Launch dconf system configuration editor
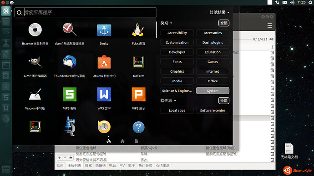The width and height of the screenshot is (314, 176). click(70, 30)
